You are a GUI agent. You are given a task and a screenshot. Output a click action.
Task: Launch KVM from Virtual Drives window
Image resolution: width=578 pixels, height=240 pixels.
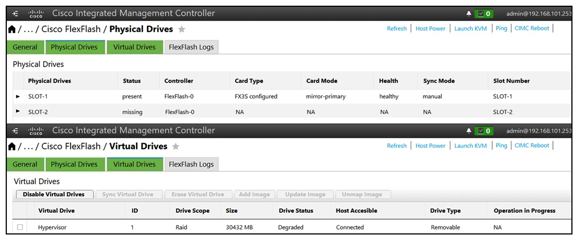[x=470, y=146]
